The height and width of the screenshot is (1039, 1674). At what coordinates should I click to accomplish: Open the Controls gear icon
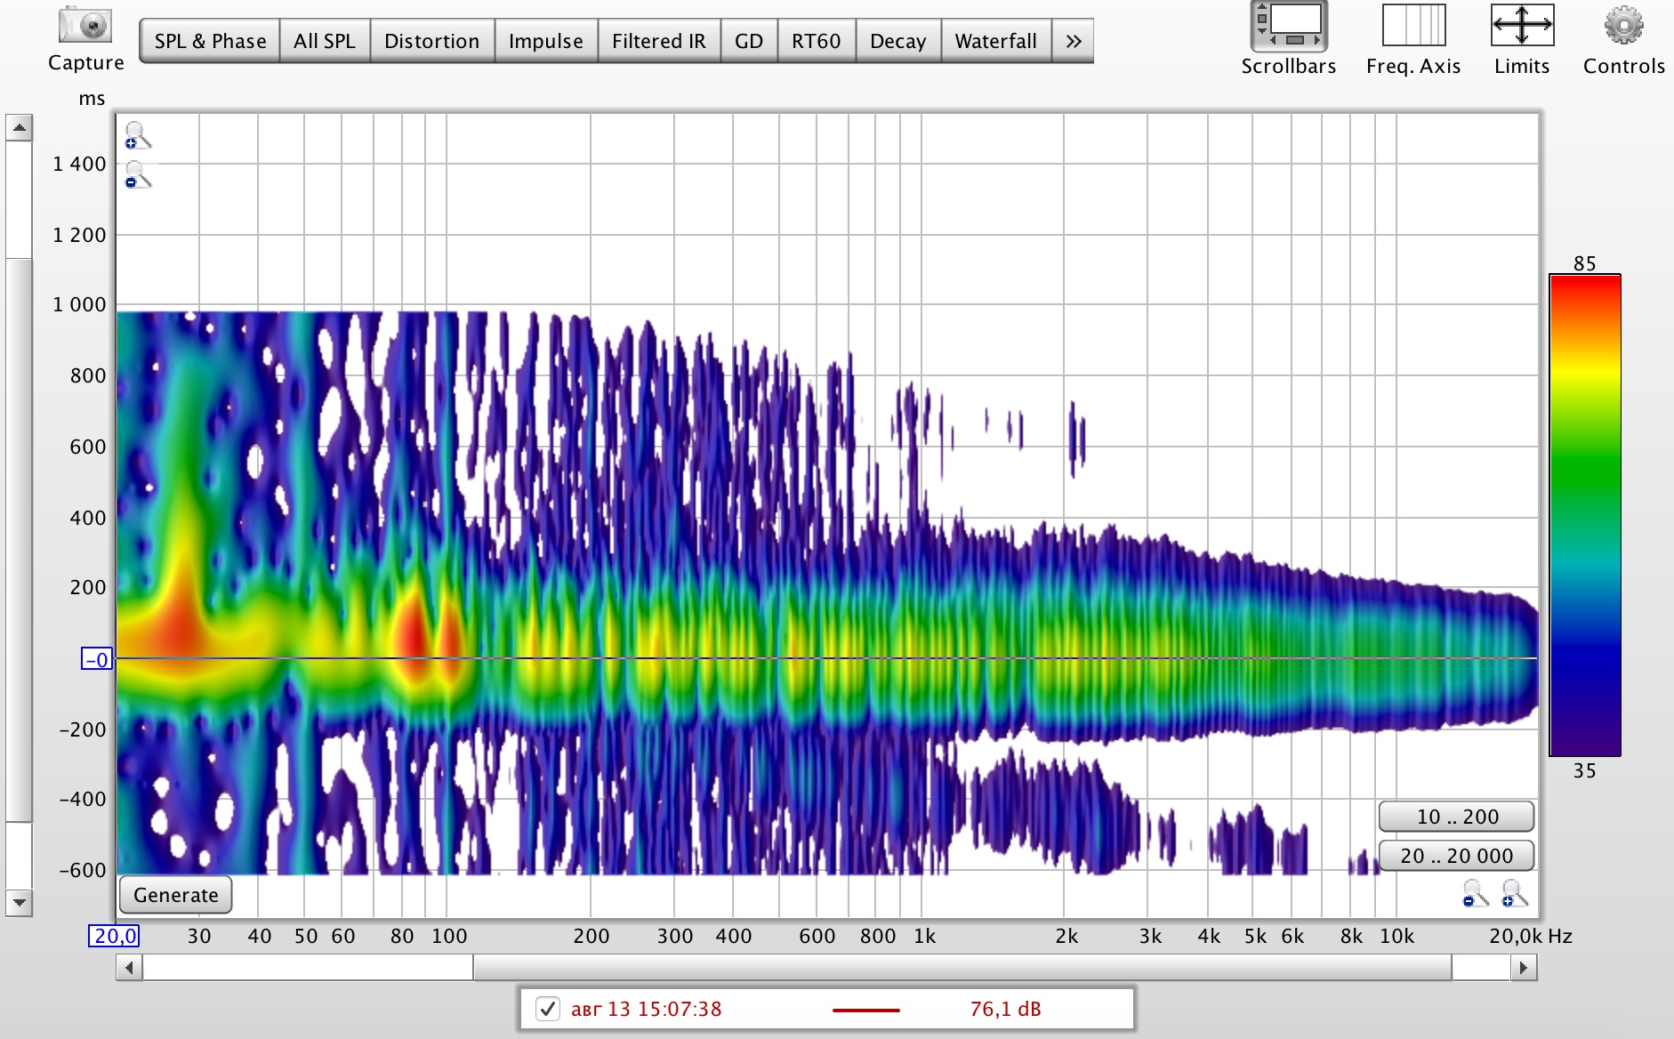coord(1623,27)
